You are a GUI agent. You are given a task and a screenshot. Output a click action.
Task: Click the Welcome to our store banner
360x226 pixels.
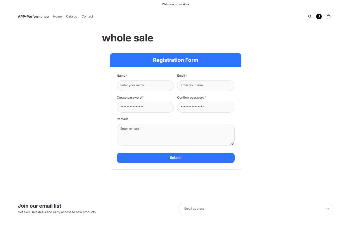tap(176, 4)
